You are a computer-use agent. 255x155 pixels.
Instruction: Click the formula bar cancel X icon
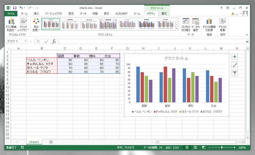click(38, 41)
